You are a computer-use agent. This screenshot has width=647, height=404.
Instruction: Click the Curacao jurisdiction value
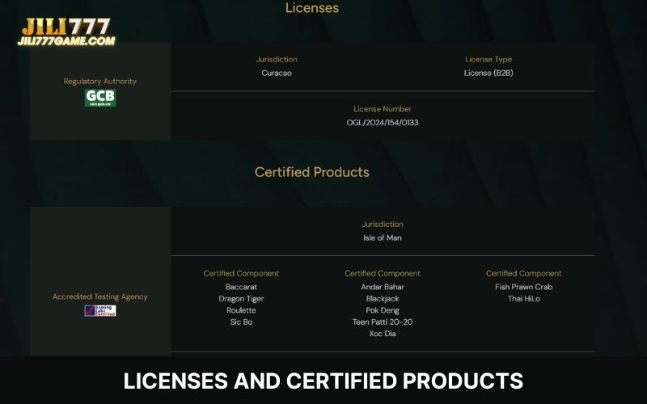[x=277, y=73]
